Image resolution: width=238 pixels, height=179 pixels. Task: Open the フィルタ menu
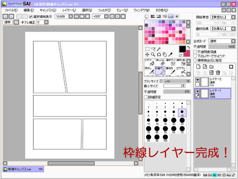[104, 10]
